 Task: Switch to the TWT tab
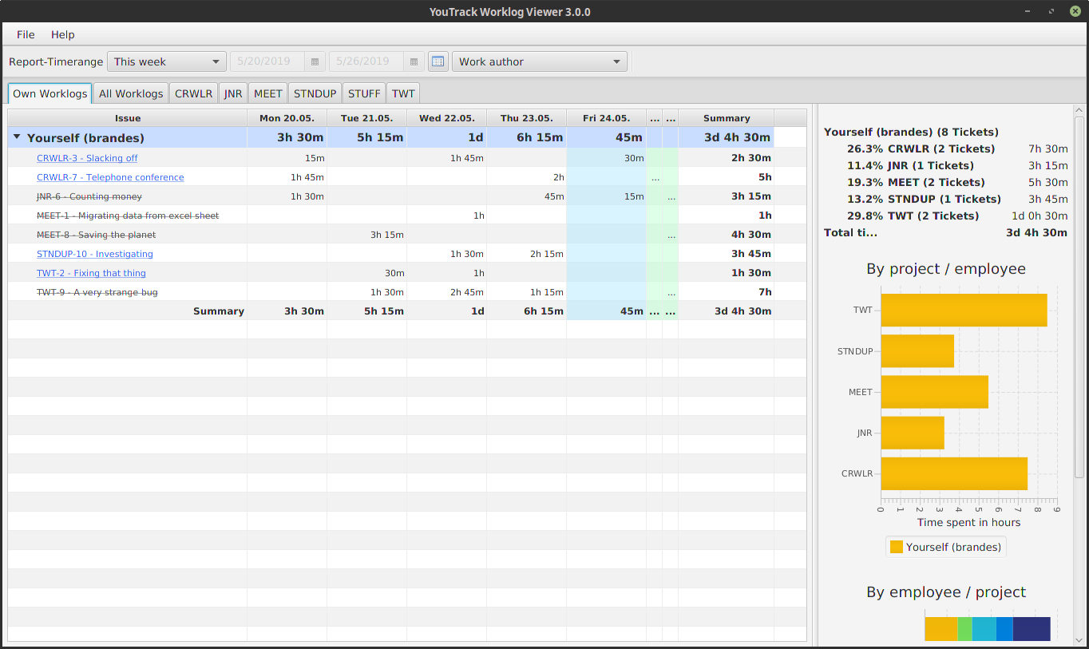[404, 93]
